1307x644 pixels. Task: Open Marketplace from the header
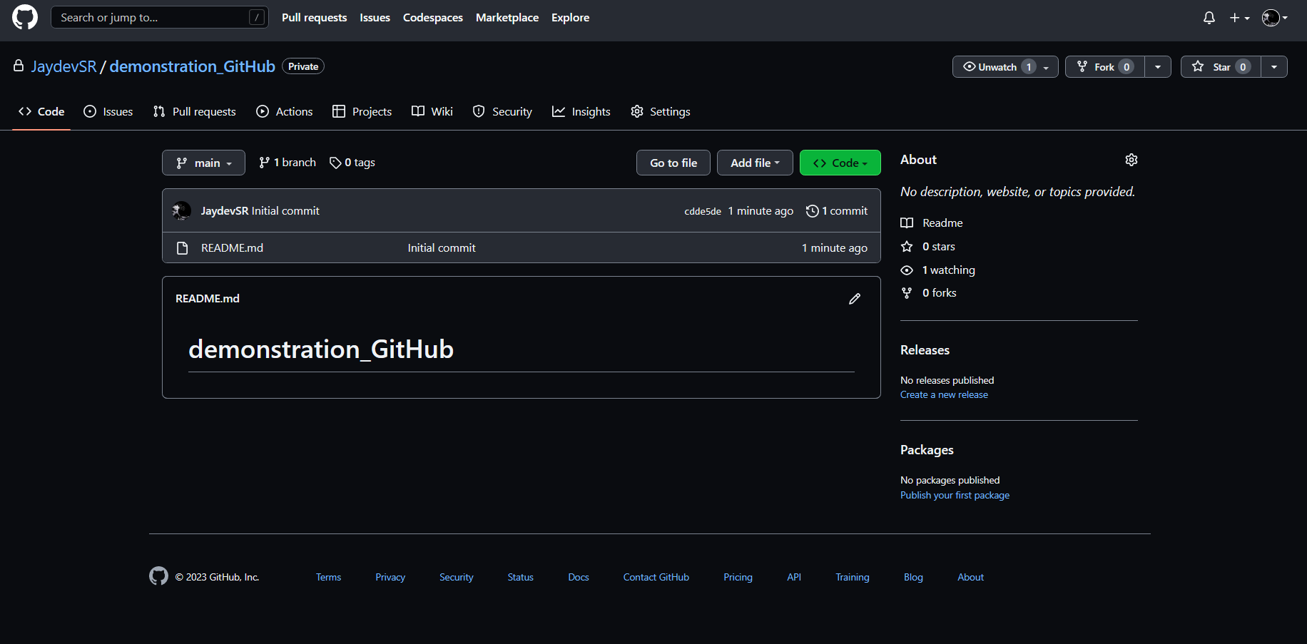coord(507,17)
